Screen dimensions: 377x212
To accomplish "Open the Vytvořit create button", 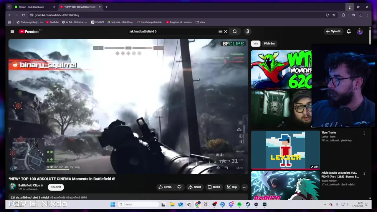I will 333,32.
